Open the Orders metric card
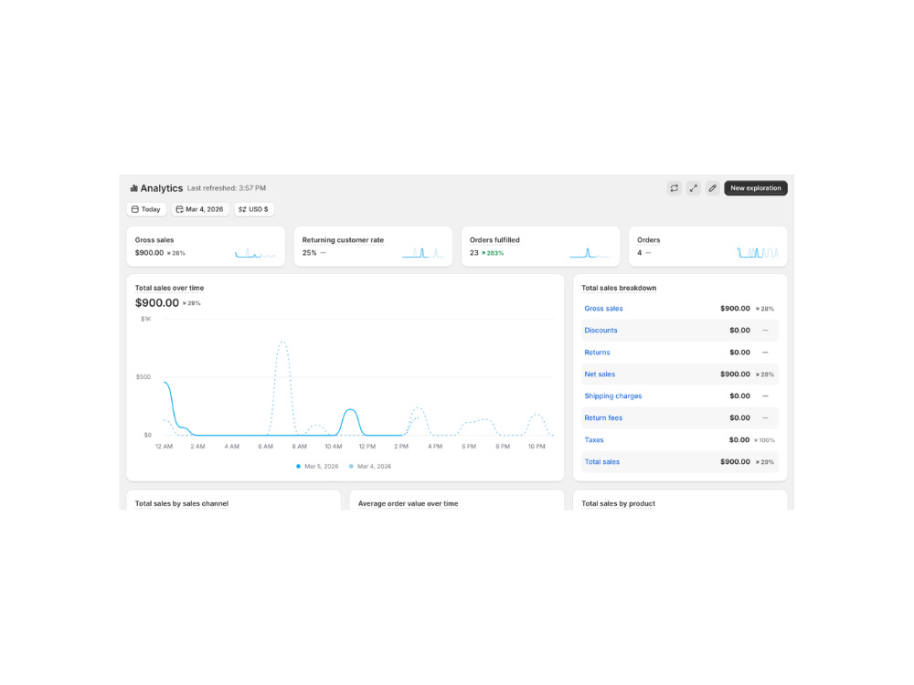The width and height of the screenshot is (914, 685). pyautogui.click(x=707, y=247)
